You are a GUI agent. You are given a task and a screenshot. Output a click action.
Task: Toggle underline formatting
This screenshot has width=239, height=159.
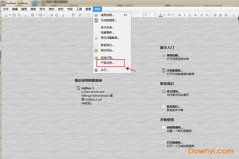tap(190, 15)
